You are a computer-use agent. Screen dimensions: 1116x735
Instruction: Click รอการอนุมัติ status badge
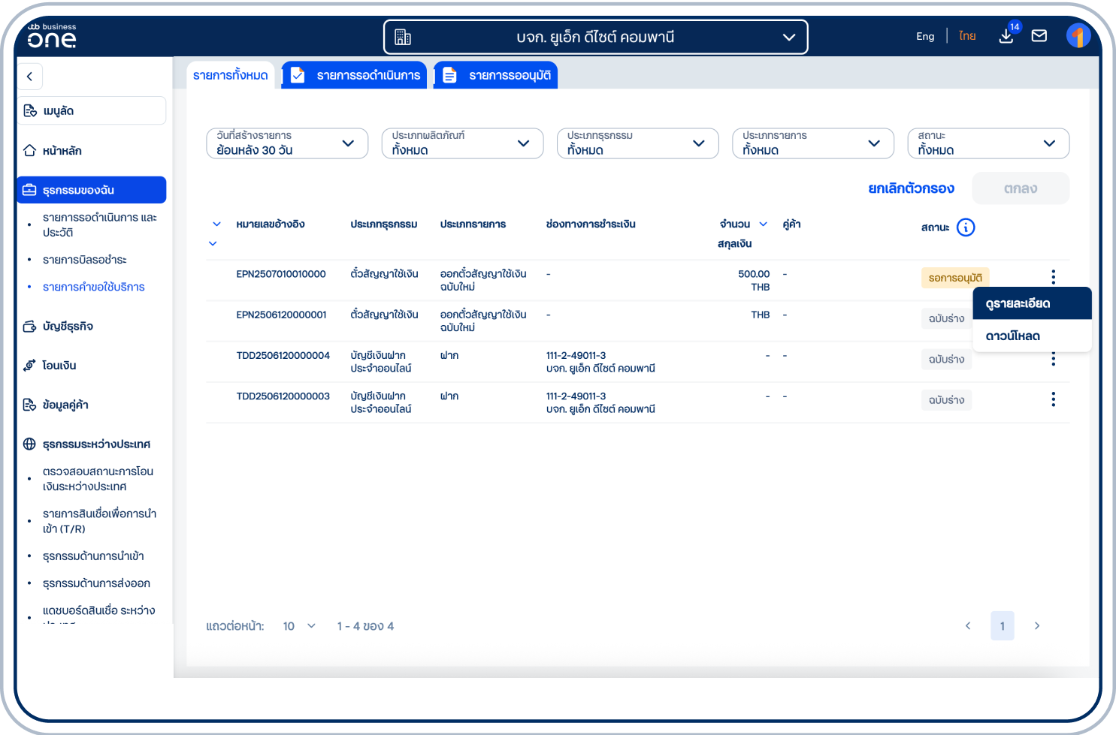955,278
